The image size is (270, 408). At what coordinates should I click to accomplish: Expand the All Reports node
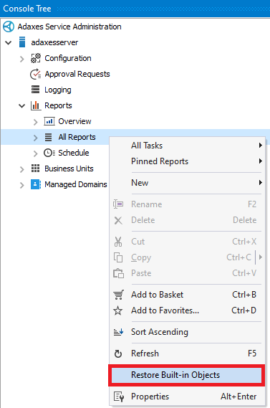36,138
